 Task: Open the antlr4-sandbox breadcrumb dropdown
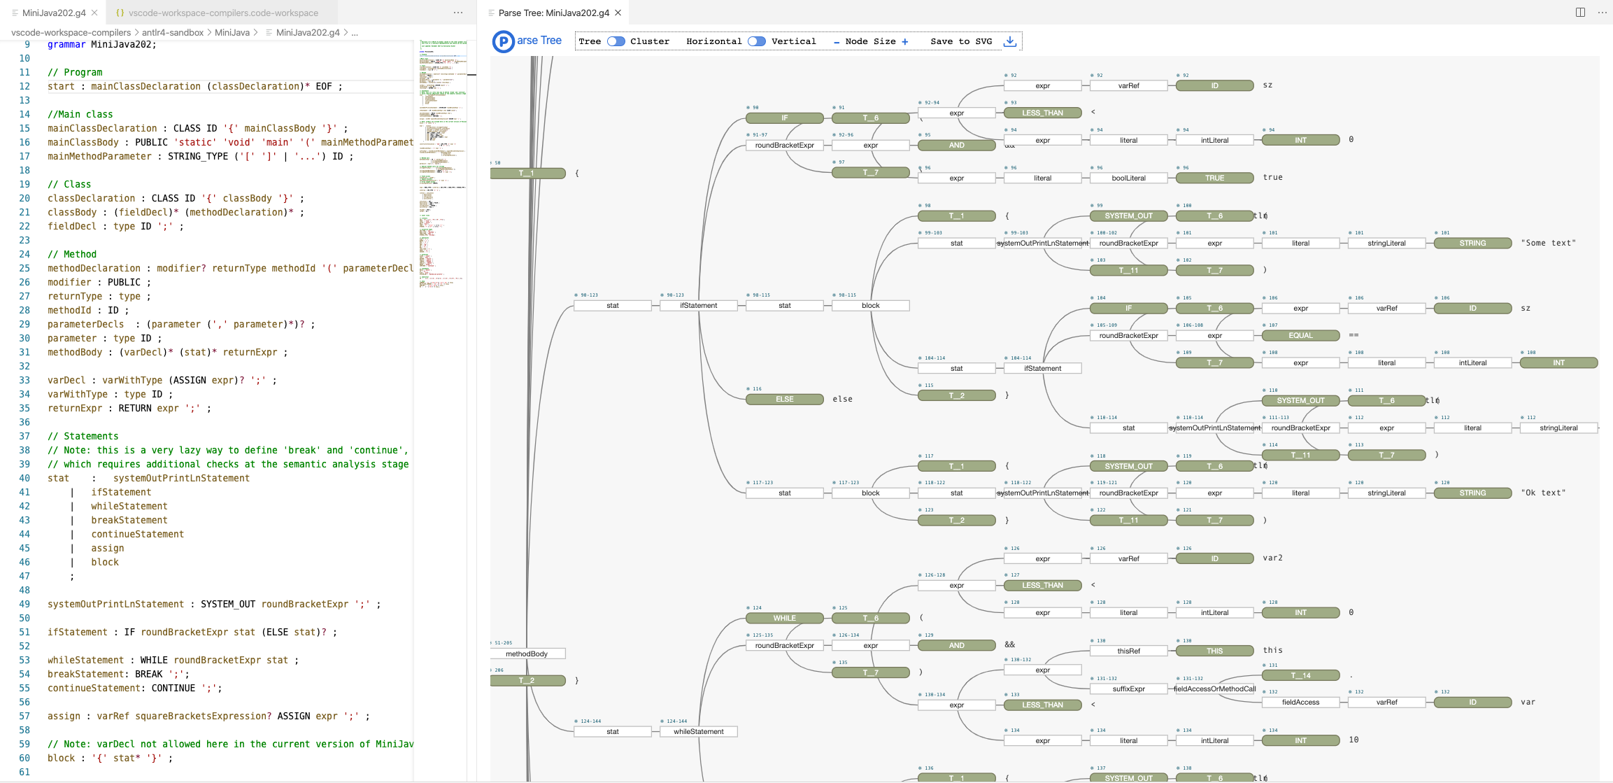pos(173,32)
